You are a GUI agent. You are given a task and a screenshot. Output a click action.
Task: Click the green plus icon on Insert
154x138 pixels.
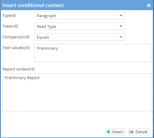click(108, 132)
